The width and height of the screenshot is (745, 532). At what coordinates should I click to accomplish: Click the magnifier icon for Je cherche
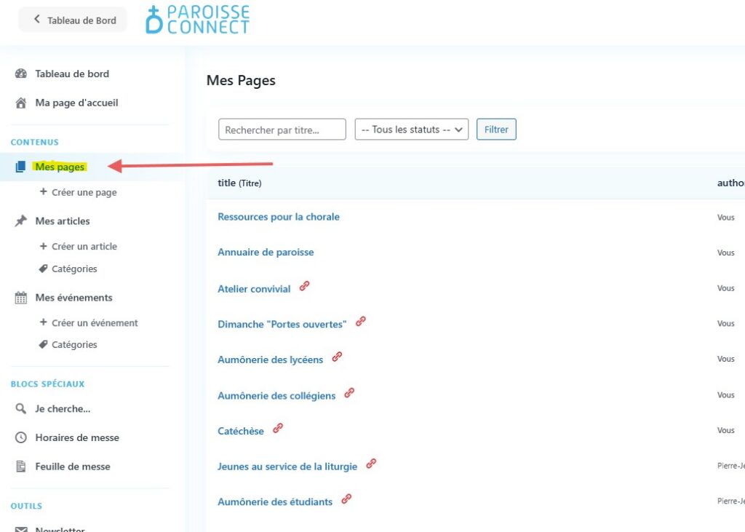point(21,409)
